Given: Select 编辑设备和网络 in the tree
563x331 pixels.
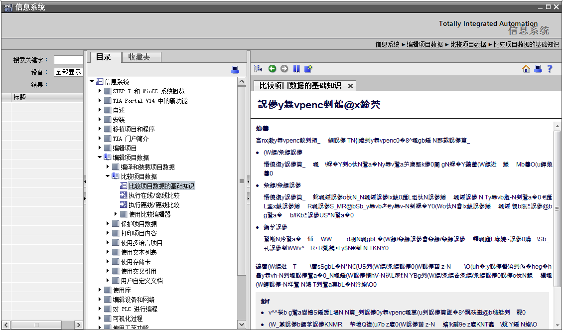Looking at the screenshot, I should (134, 299).
